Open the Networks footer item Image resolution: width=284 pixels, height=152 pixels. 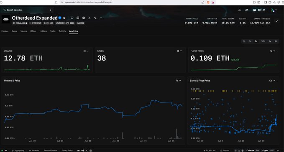[34, 150]
